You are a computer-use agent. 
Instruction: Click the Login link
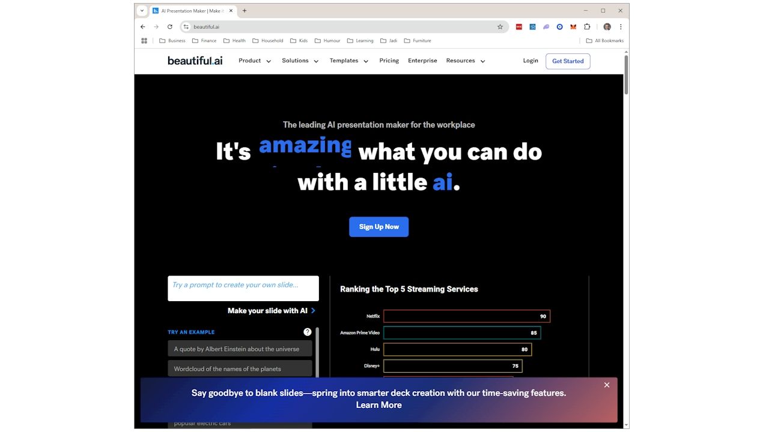pyautogui.click(x=530, y=61)
